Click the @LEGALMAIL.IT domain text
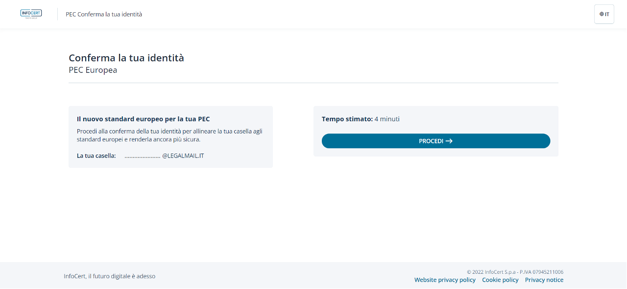 [183, 156]
